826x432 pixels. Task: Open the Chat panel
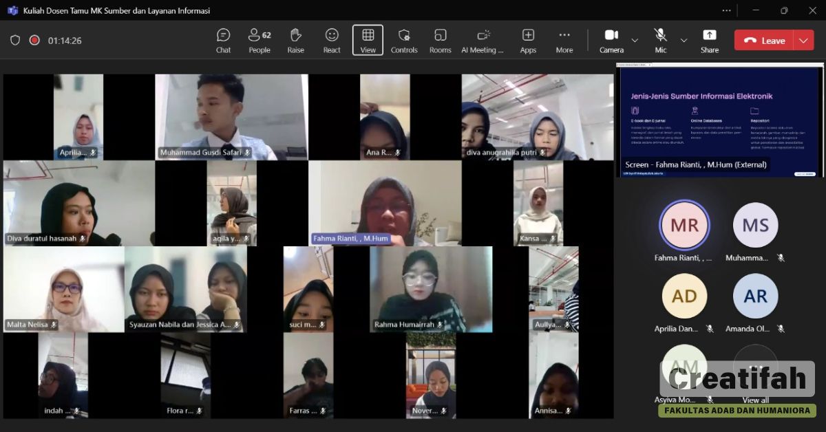[223, 40]
